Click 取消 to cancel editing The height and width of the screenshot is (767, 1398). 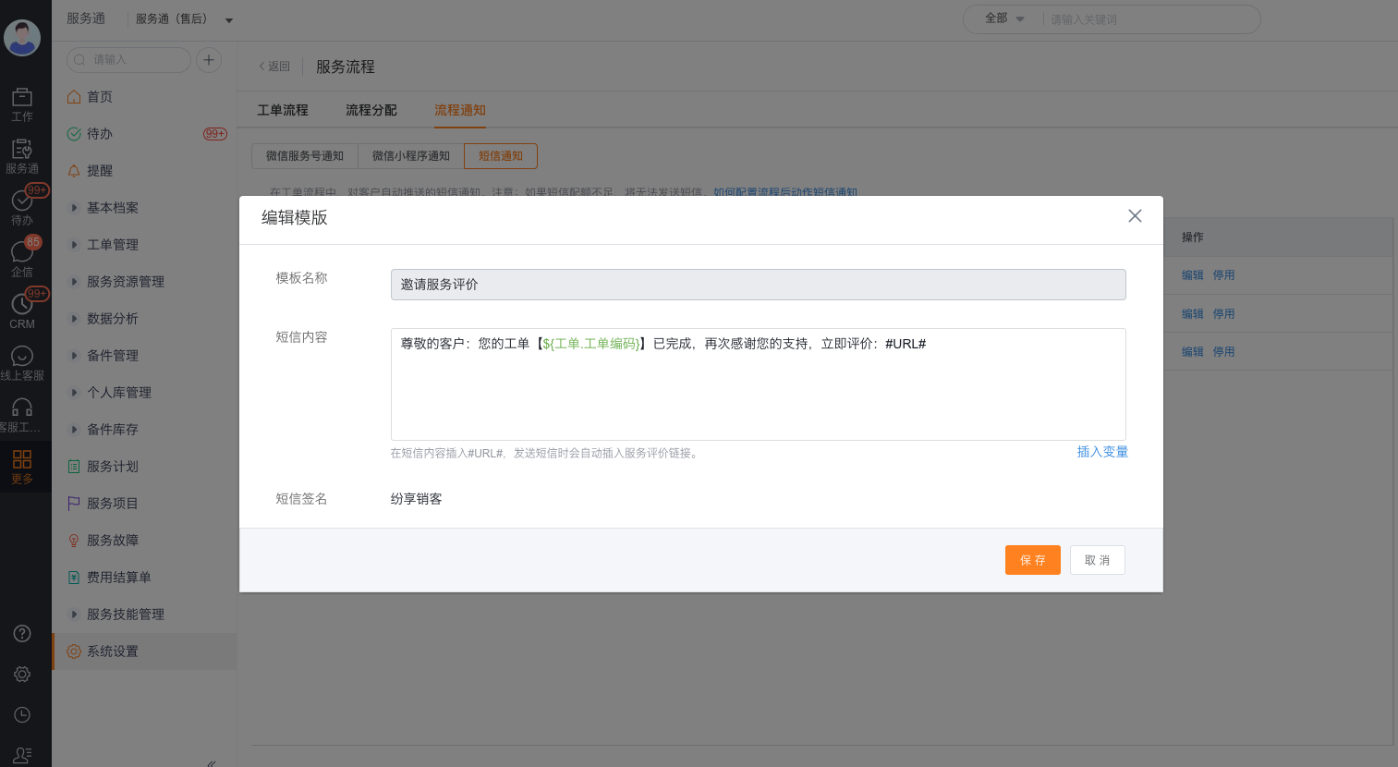coord(1098,560)
